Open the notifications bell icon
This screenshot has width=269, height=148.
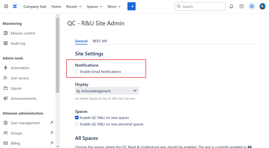[232, 6]
